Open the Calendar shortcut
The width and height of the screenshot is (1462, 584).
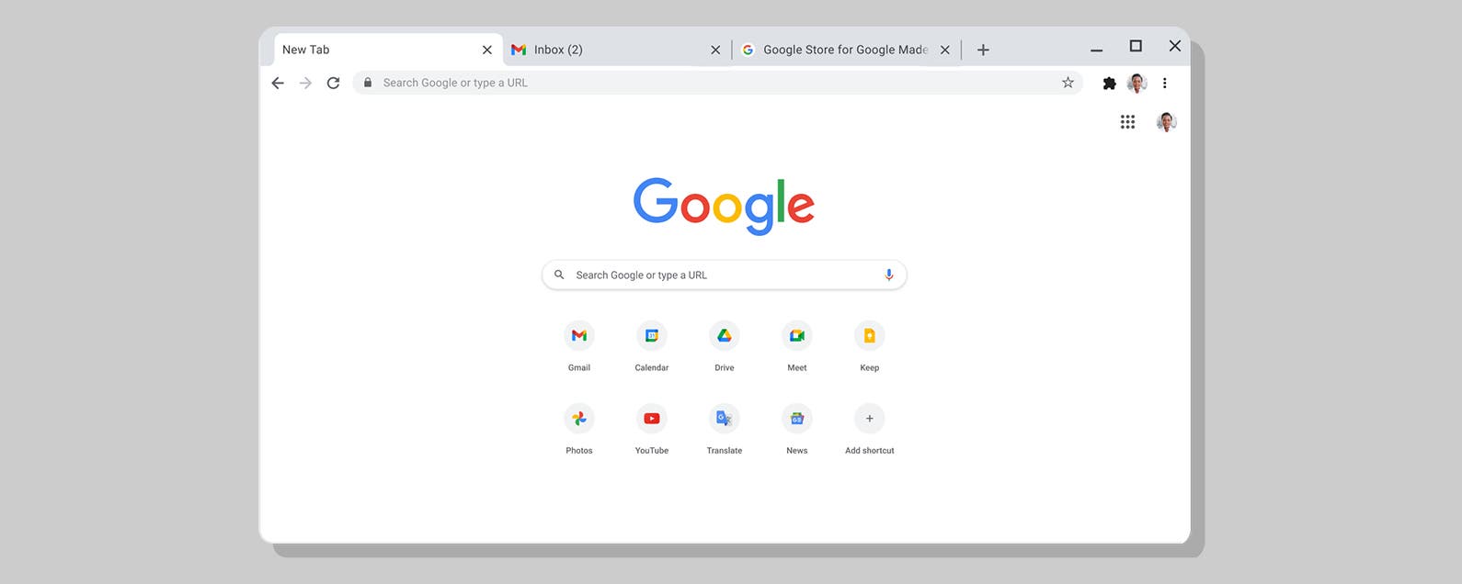tap(652, 336)
